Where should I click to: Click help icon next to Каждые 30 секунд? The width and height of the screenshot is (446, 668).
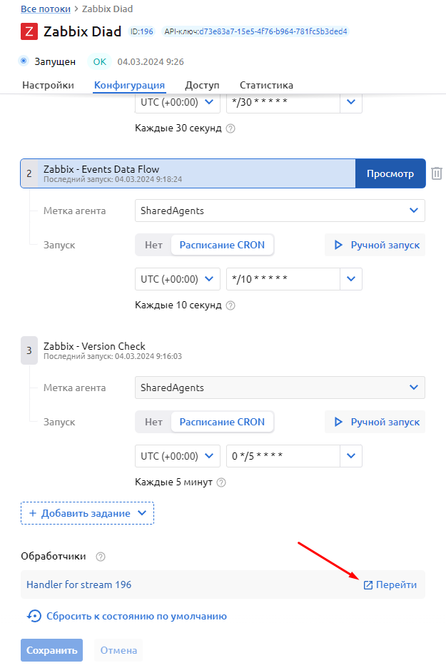pos(230,128)
